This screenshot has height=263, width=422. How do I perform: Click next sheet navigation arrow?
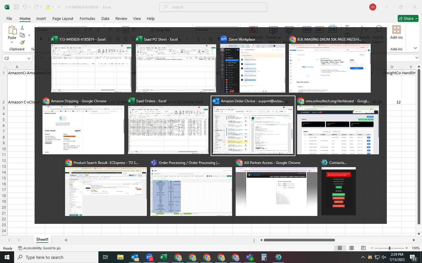[19, 240]
